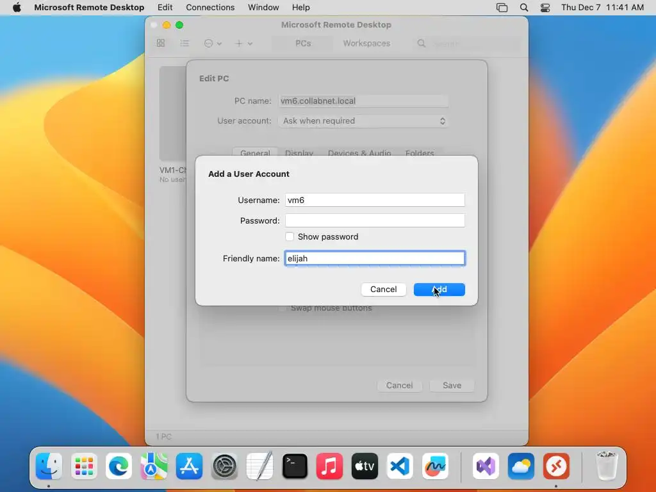The width and height of the screenshot is (656, 492).
Task: Enable the Show password checkbox
Action: tap(290, 236)
